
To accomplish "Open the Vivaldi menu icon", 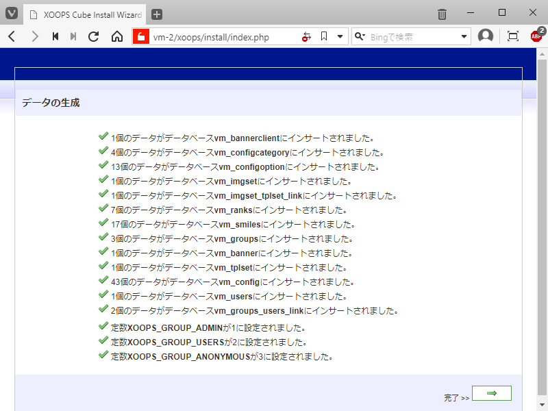I will (12, 14).
